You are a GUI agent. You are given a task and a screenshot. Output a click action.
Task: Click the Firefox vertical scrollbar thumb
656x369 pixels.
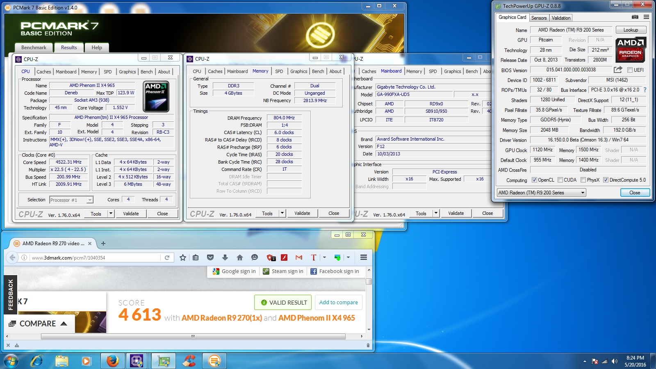(x=369, y=281)
